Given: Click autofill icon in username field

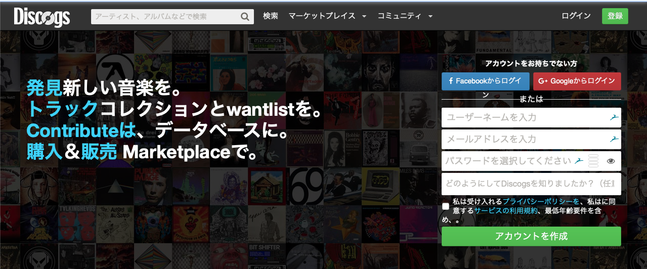Looking at the screenshot, I should click(614, 117).
